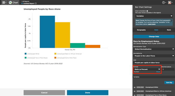Image resolution: width=175 pixels, height=96 pixels.
Task: Click the Unemployed White variable row
Action: 154,87
